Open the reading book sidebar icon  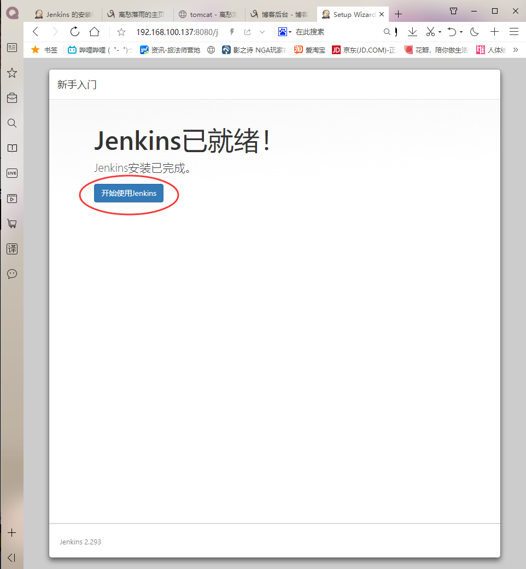(x=12, y=148)
